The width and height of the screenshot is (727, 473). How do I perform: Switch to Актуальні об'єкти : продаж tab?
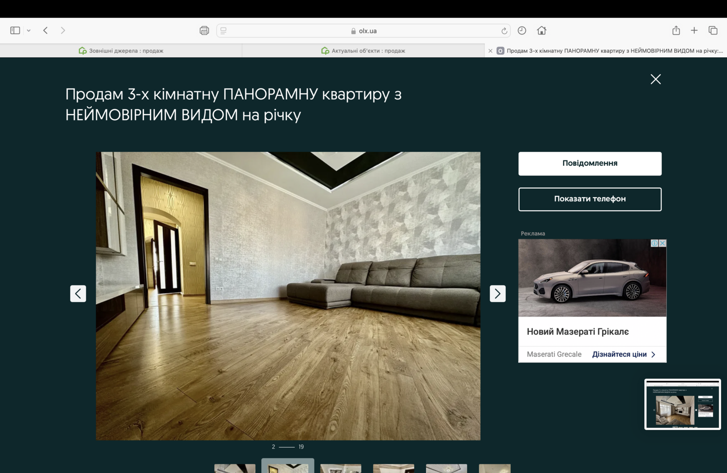click(363, 51)
